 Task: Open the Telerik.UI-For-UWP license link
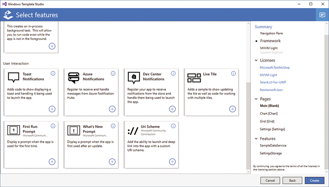pos(273,82)
